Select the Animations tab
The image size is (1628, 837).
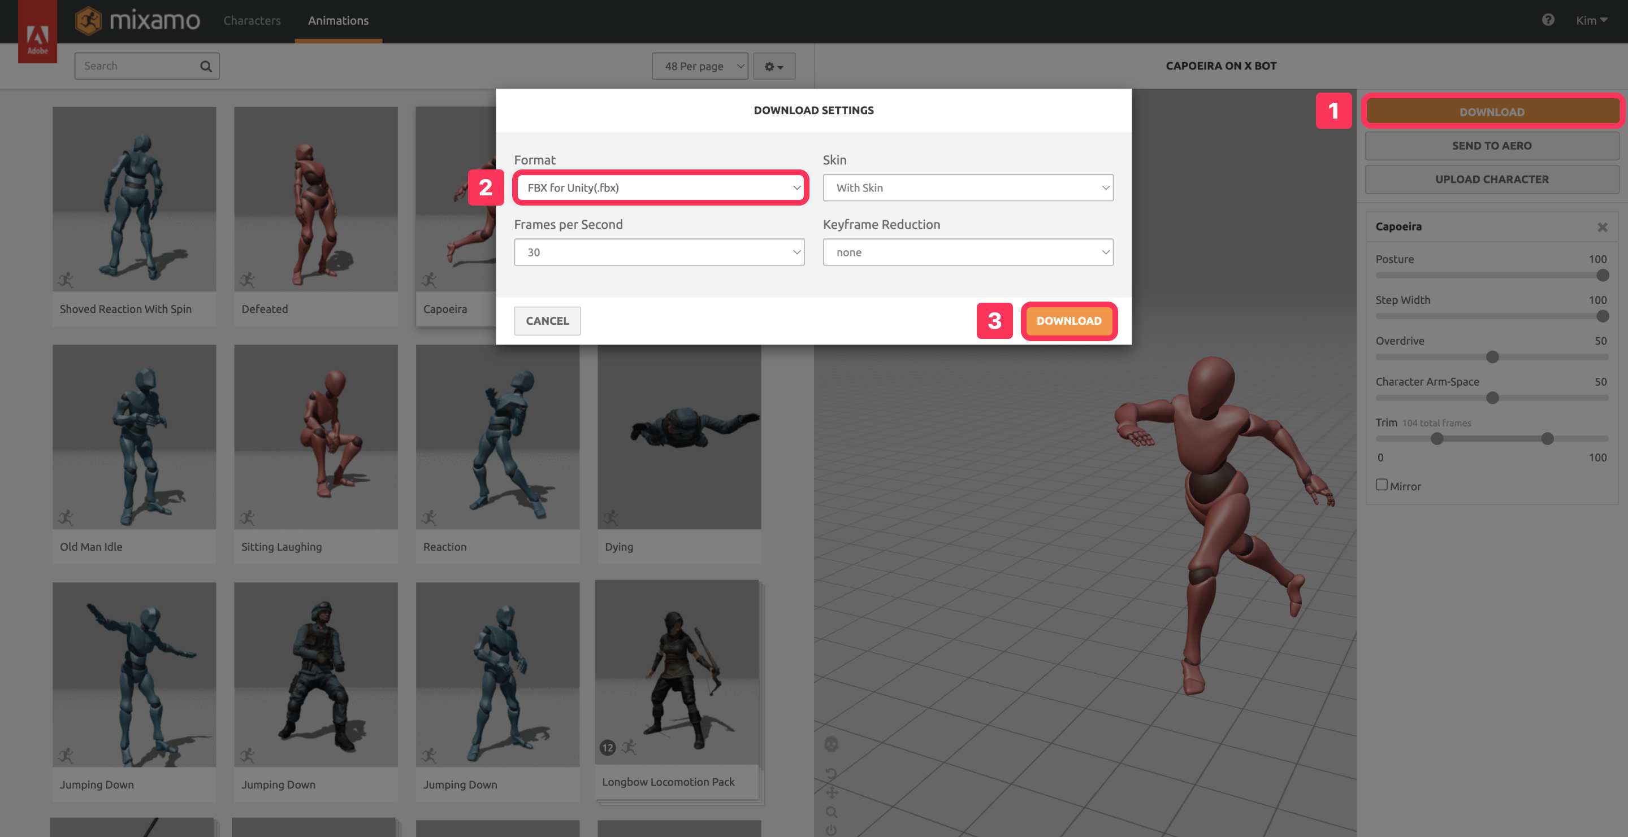(339, 19)
